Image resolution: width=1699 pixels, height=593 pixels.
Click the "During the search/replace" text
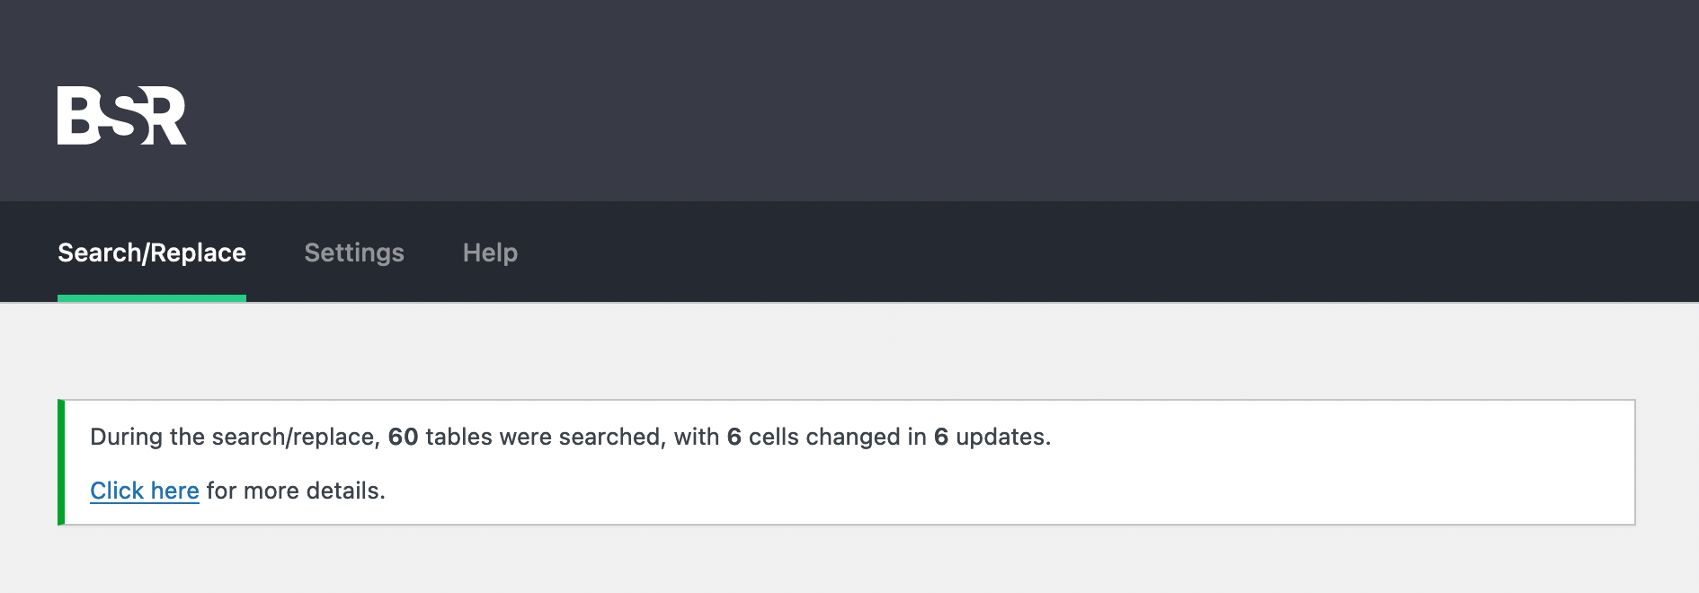[233, 437]
